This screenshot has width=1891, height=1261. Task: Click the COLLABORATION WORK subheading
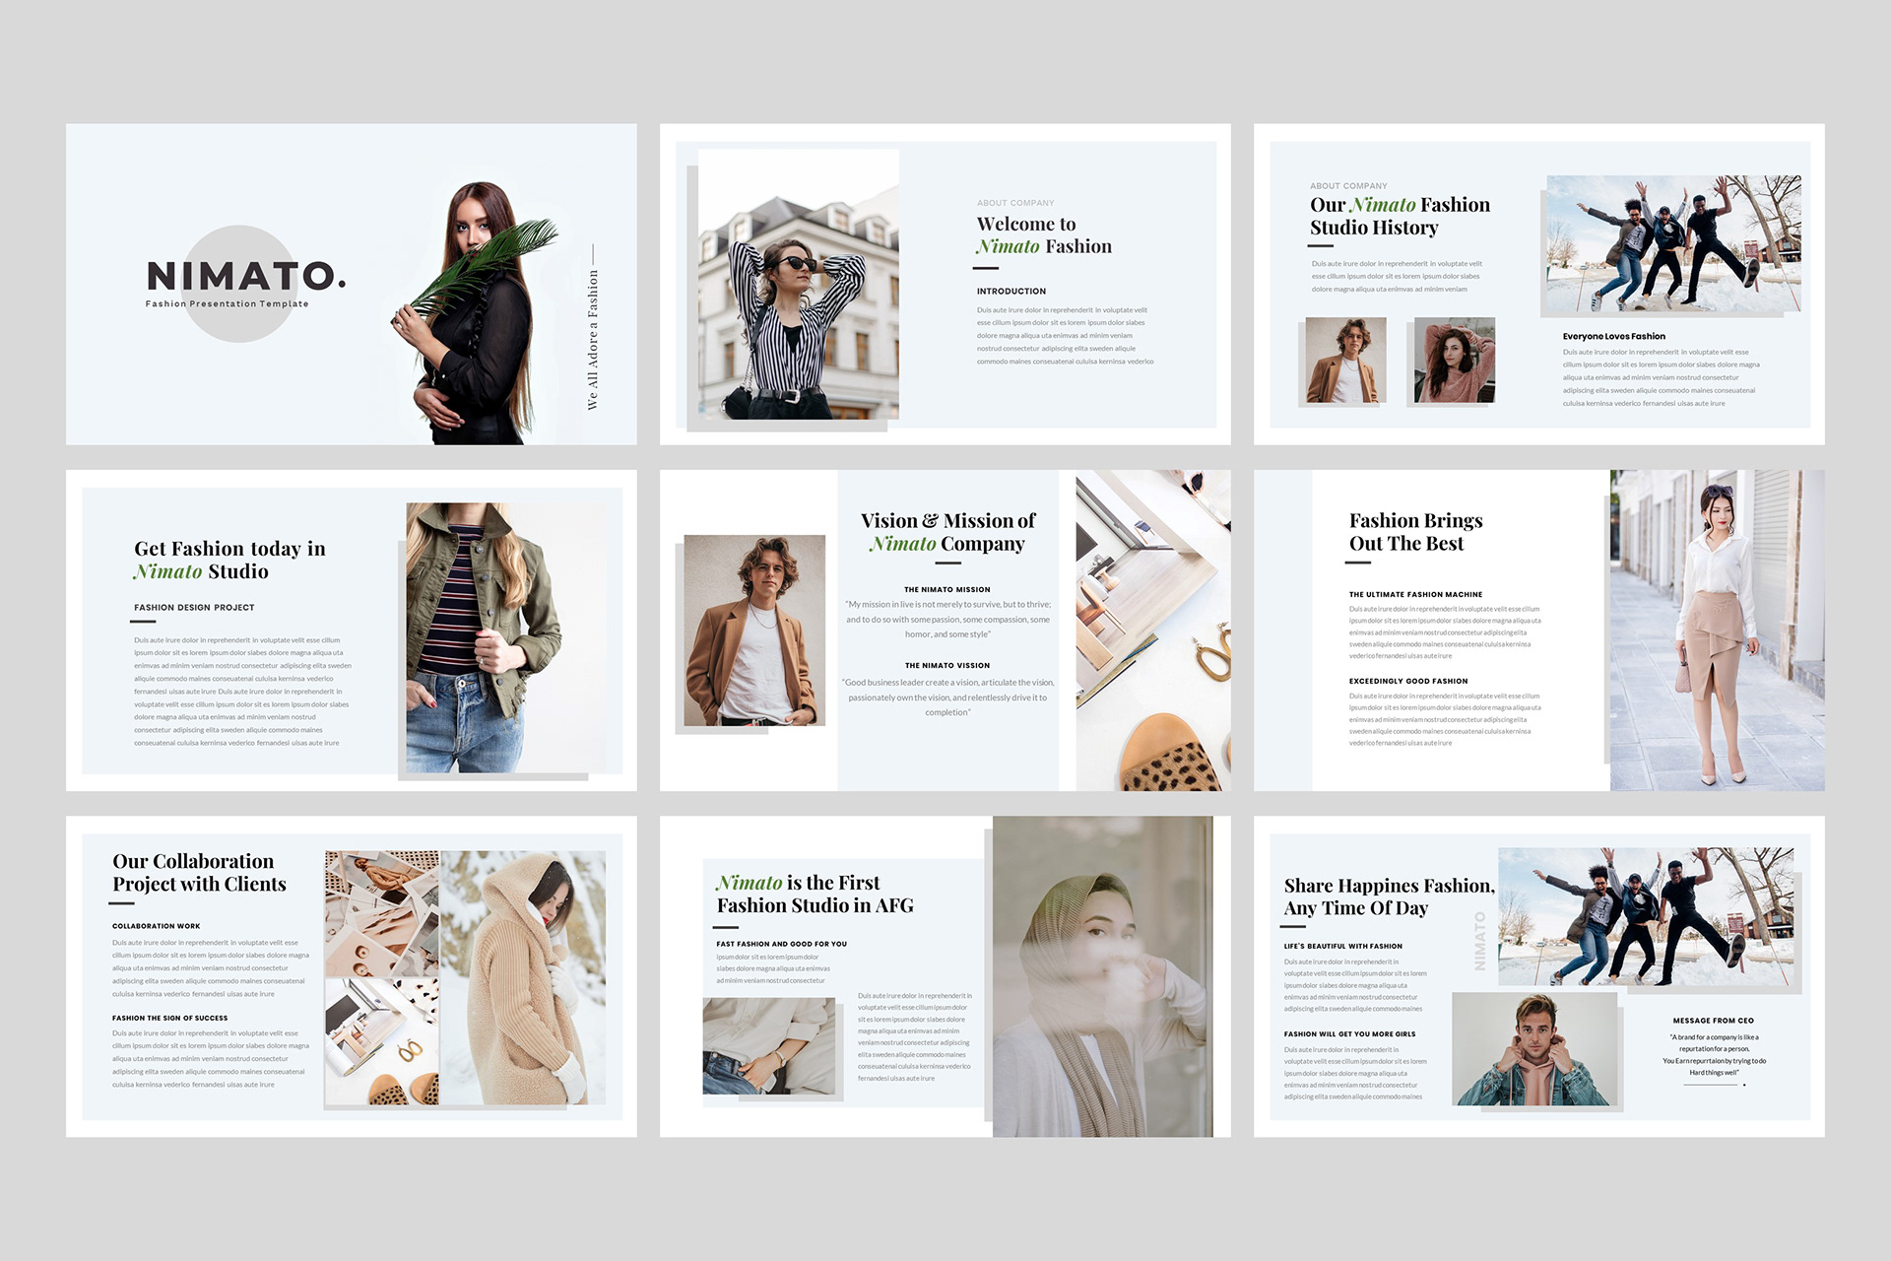pyautogui.click(x=156, y=926)
